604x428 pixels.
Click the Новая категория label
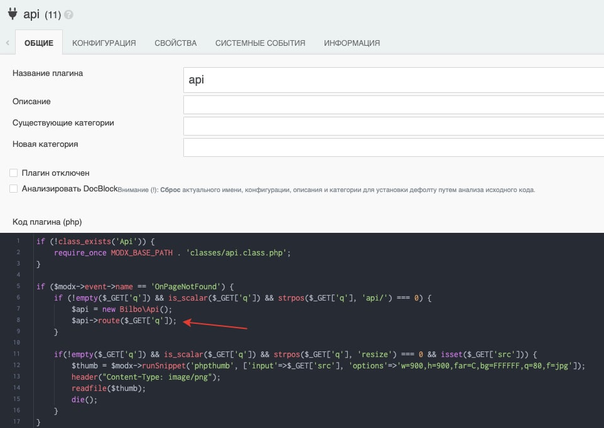45,144
